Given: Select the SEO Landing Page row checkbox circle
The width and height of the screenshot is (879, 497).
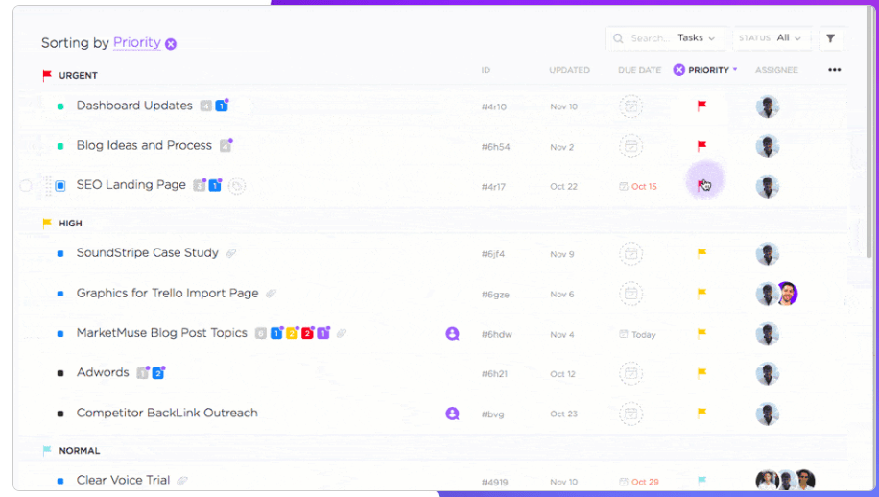Looking at the screenshot, I should coord(26,186).
